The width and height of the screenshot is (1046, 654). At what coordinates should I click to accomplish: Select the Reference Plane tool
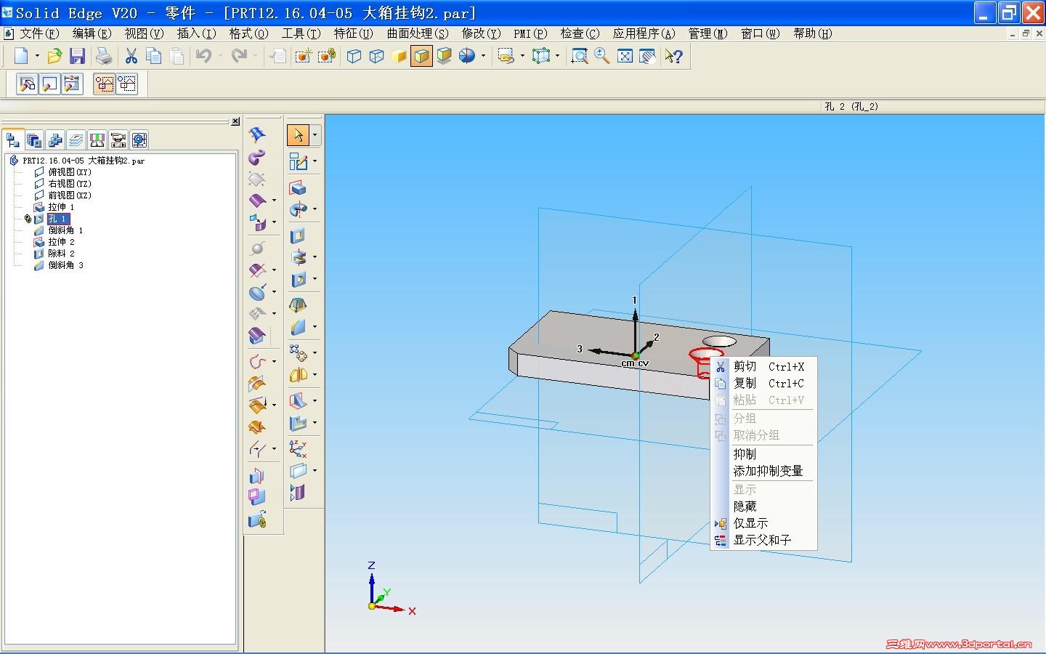tap(298, 470)
